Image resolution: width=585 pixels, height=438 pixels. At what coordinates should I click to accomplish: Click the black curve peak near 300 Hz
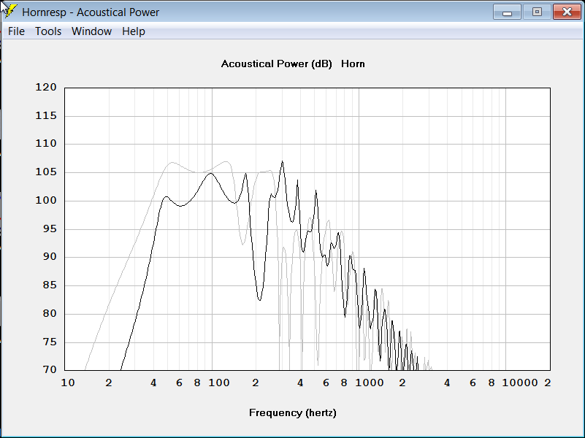[x=283, y=161]
